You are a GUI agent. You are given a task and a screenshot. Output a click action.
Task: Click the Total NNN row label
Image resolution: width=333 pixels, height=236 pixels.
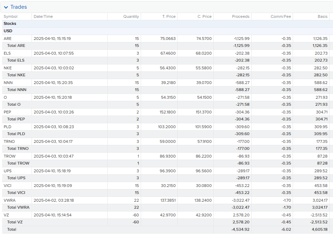click(17, 90)
